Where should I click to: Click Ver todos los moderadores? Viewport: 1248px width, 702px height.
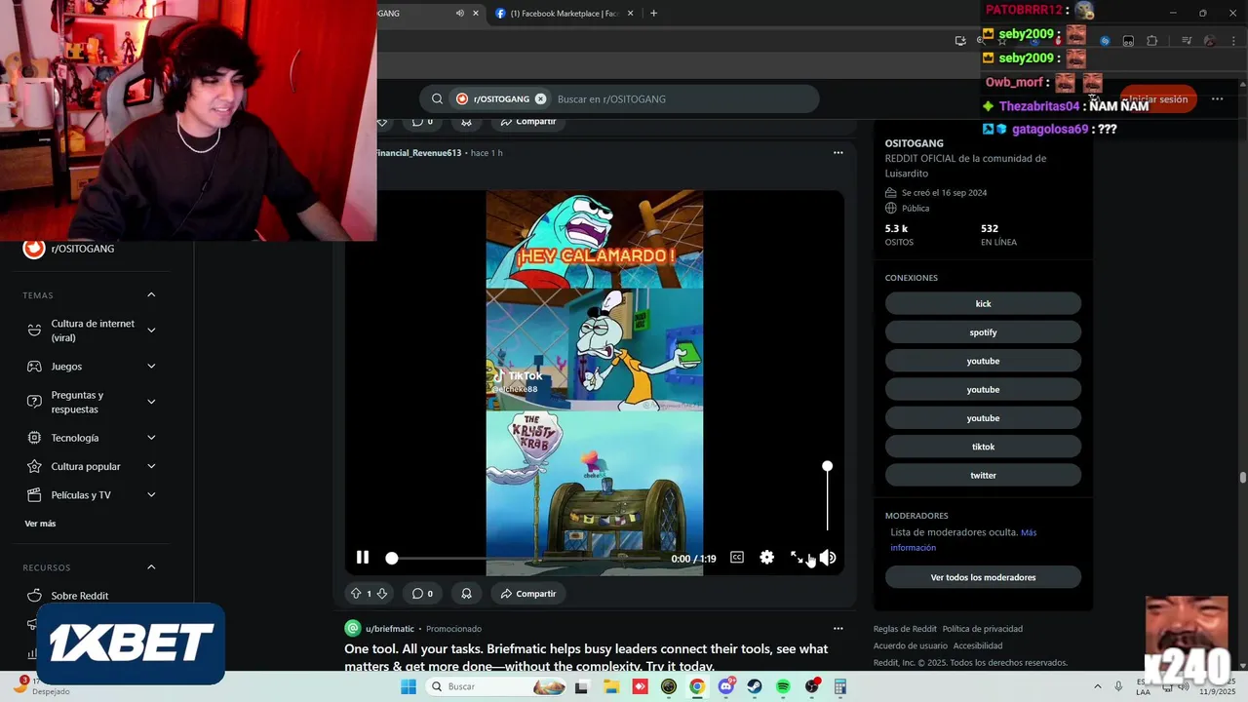click(983, 577)
